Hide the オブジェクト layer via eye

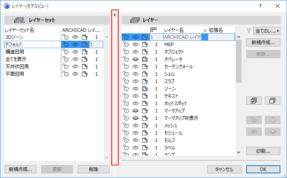pos(136,52)
